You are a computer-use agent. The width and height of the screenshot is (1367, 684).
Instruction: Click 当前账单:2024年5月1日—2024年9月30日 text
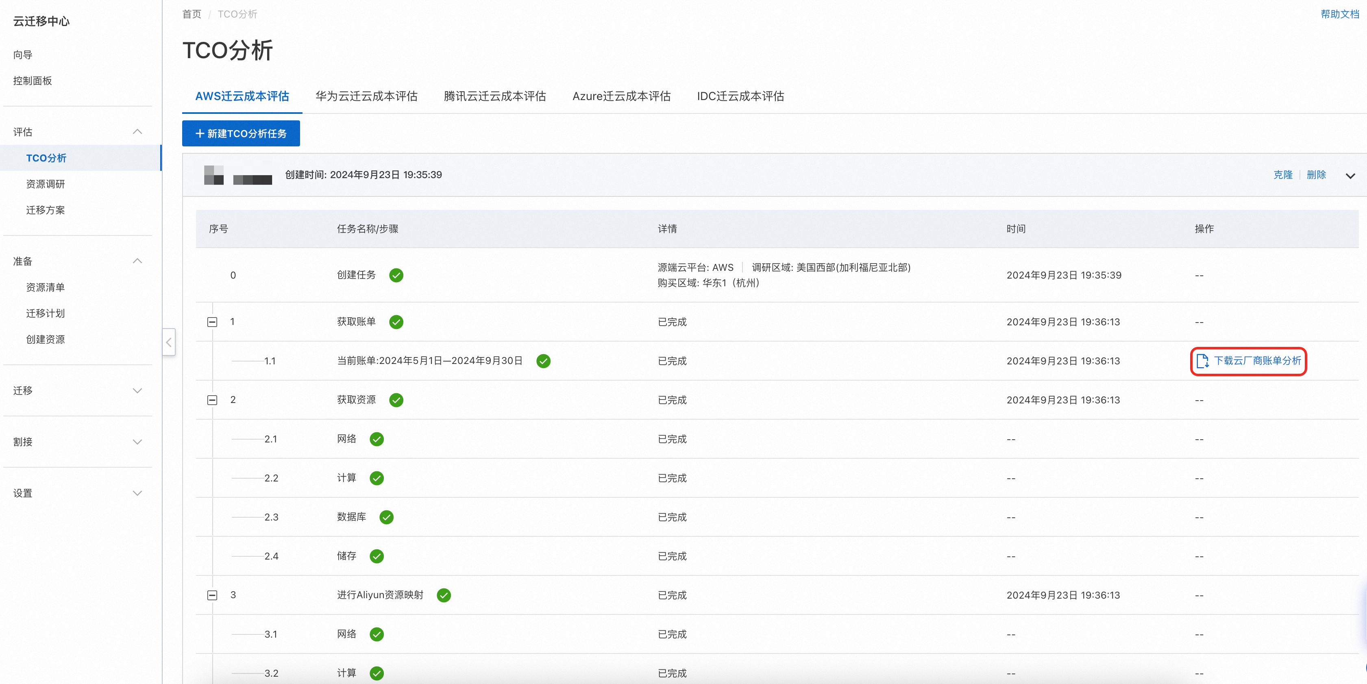[x=430, y=362]
